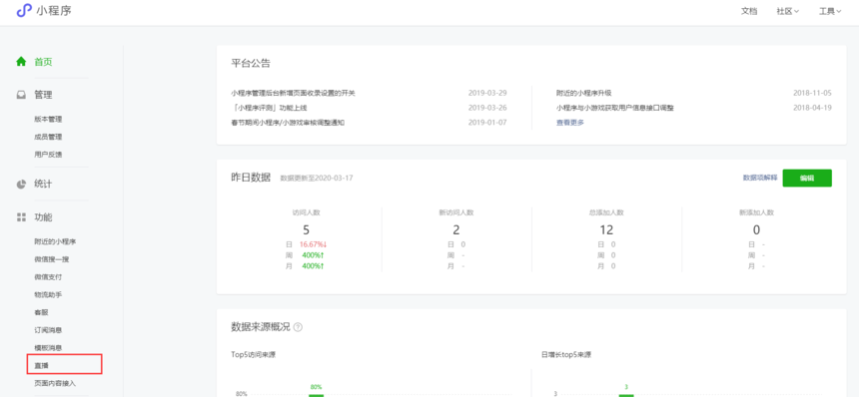Open announcement 附近的小程序升级
The image size is (859, 397).
(x=584, y=93)
